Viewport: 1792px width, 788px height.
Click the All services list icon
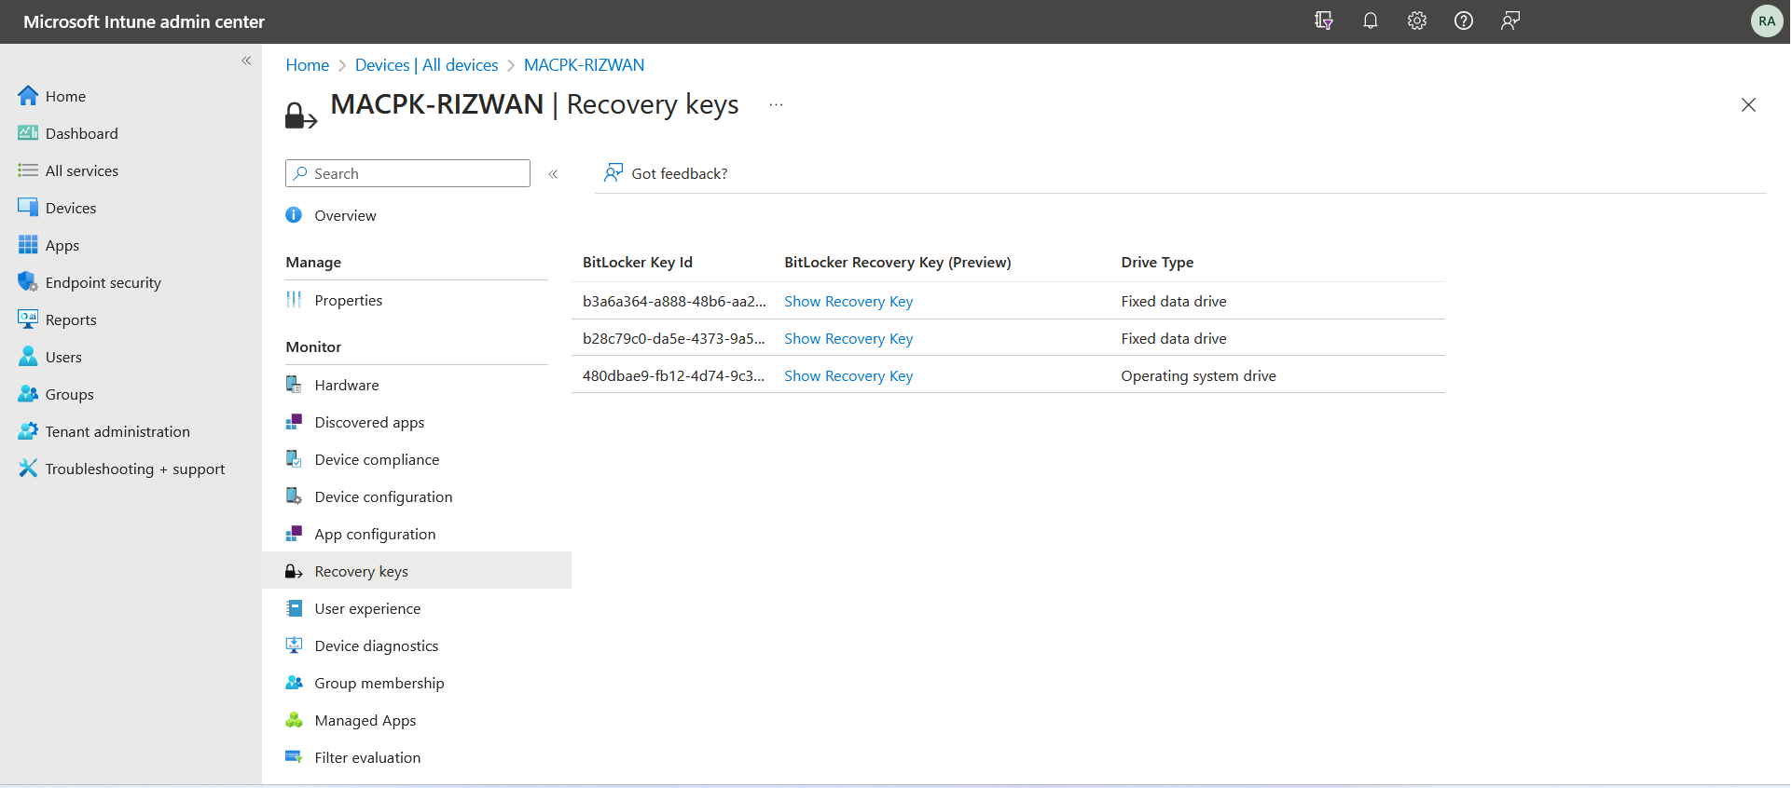pyautogui.click(x=28, y=170)
